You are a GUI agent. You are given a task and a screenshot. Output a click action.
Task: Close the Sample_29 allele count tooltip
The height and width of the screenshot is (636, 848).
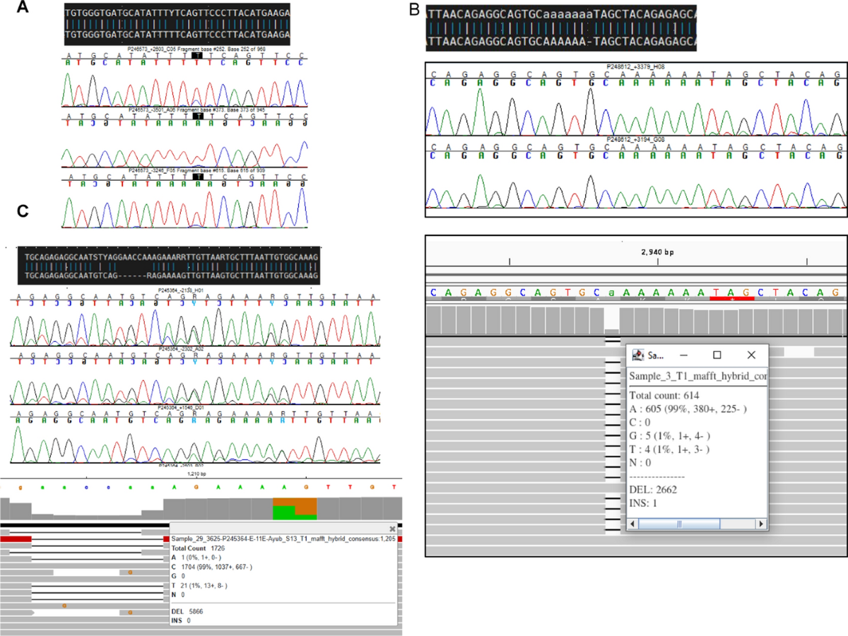393,528
